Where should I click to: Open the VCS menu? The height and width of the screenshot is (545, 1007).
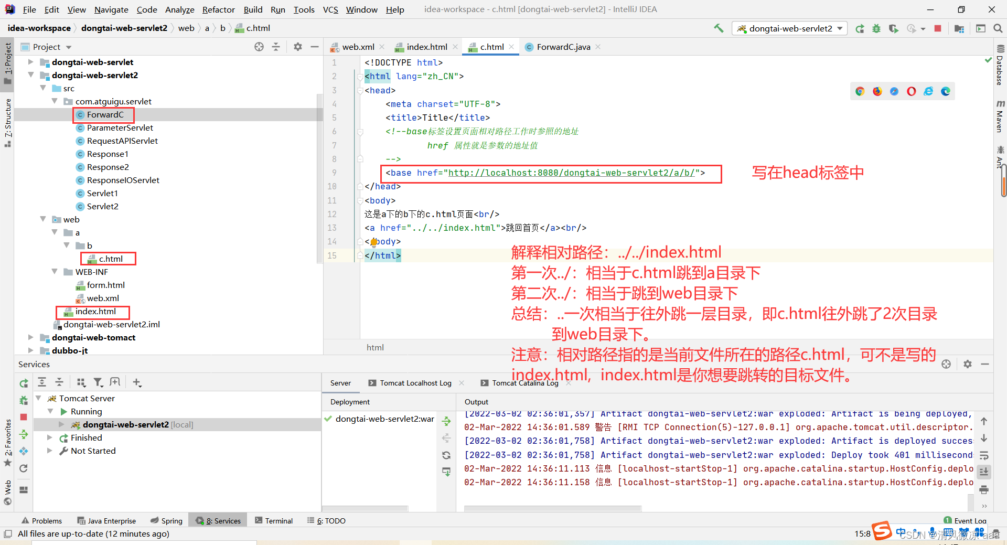coord(330,9)
